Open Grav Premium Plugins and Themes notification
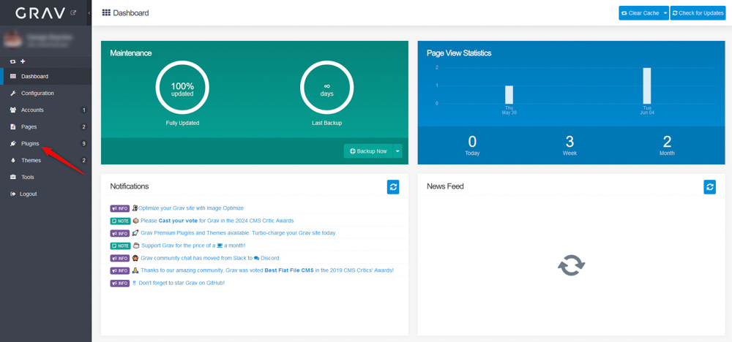The height and width of the screenshot is (342, 732). point(239,233)
